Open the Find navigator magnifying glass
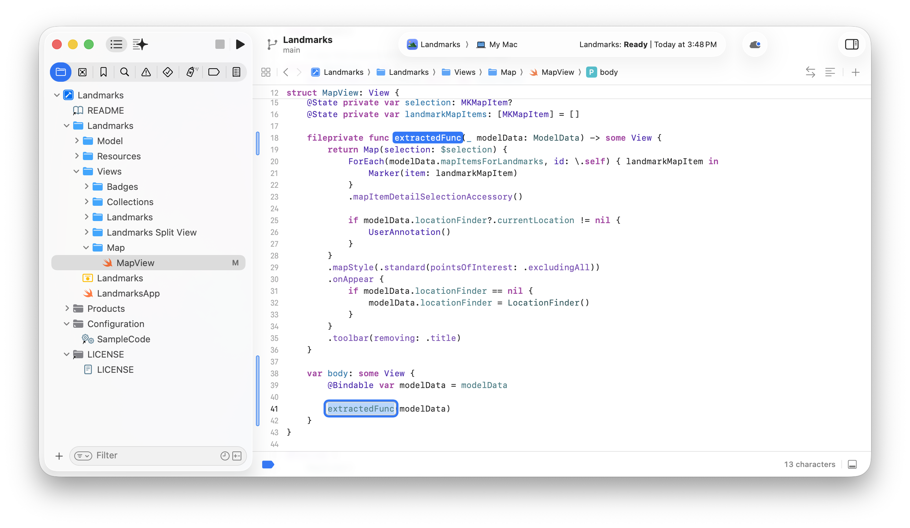Viewport: 910px width, 528px height. click(x=125, y=72)
